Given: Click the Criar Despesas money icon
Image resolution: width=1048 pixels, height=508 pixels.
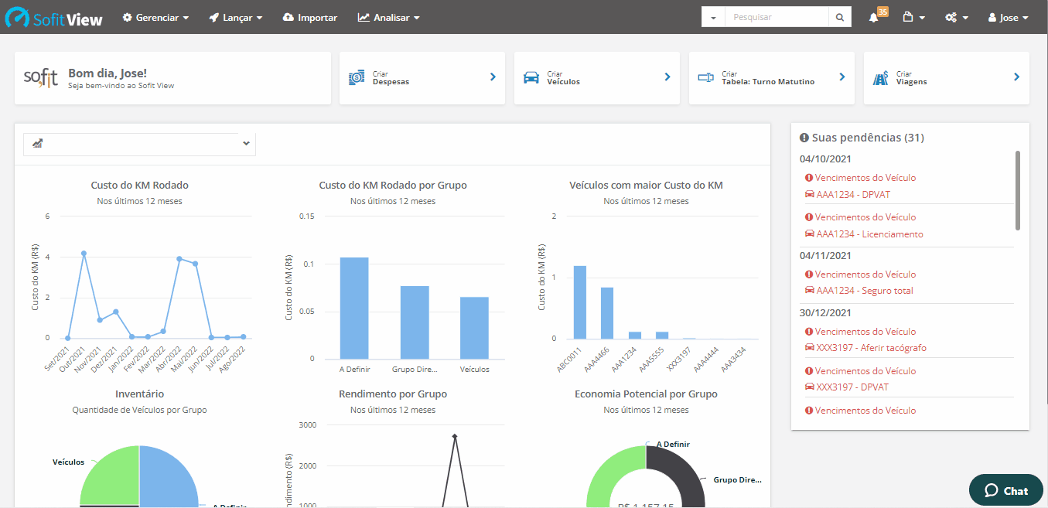Looking at the screenshot, I should (x=357, y=77).
